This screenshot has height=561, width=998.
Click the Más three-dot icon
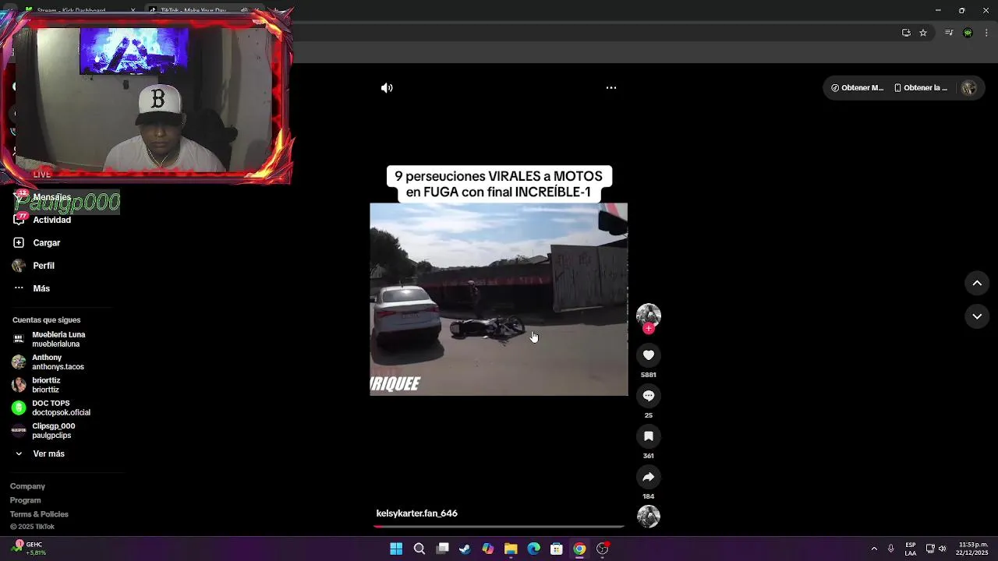click(x=19, y=288)
